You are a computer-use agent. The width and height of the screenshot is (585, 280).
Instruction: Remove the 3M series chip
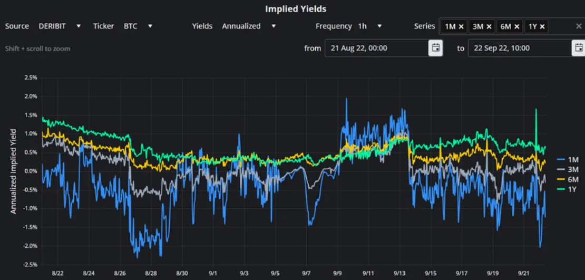tap(489, 26)
